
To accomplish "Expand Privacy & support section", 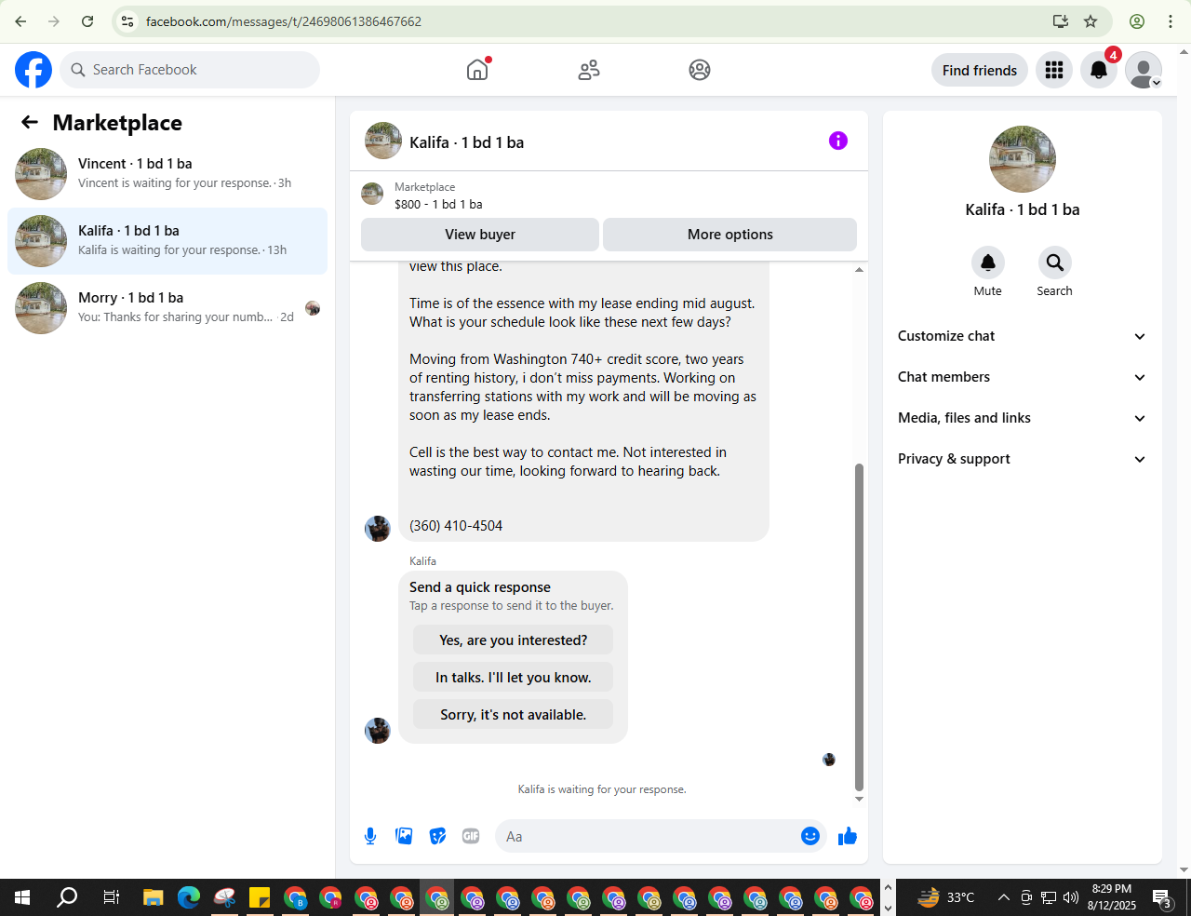I will [x=1022, y=459].
